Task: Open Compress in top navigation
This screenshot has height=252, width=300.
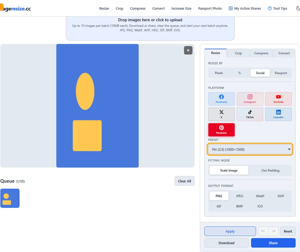Action: (138, 8)
